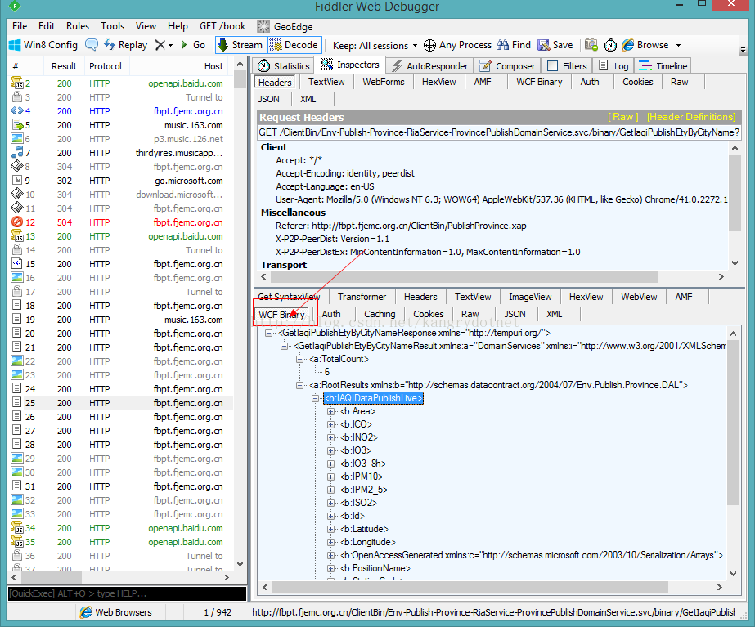Click the Find binoculars icon
This screenshot has width=755, height=627.
point(503,45)
